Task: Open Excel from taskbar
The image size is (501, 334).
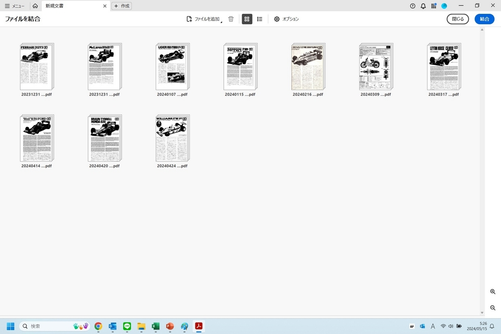Action: pyautogui.click(x=156, y=326)
